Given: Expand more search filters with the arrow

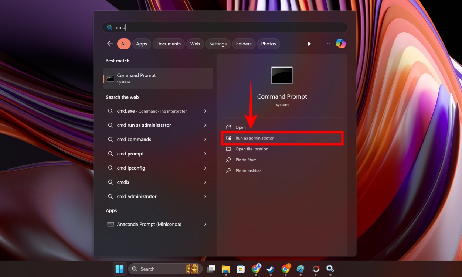Looking at the screenshot, I should pyautogui.click(x=309, y=44).
